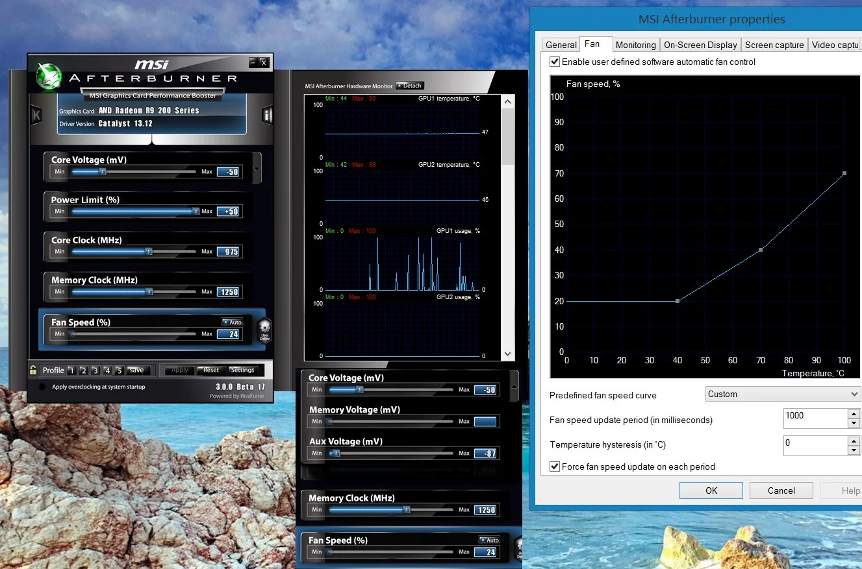
Task: Click the Power Limit slider handle
Action: click(x=196, y=211)
